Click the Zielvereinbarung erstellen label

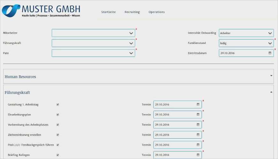point(25,135)
